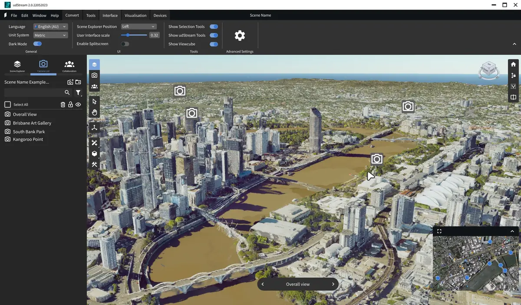Image resolution: width=521 pixels, height=305 pixels.
Task: Switch to Scene Explorer panel tab
Action: [x=17, y=66]
